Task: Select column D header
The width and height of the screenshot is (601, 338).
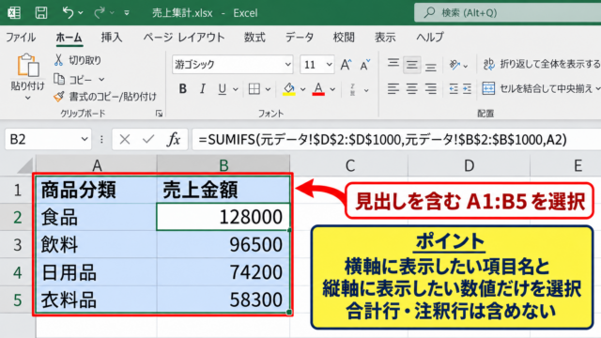Action: pyautogui.click(x=469, y=165)
